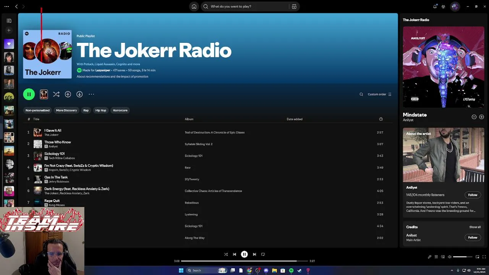The height and width of the screenshot is (275, 489).
Task: Expand Credits with Show all
Action: click(x=475, y=227)
